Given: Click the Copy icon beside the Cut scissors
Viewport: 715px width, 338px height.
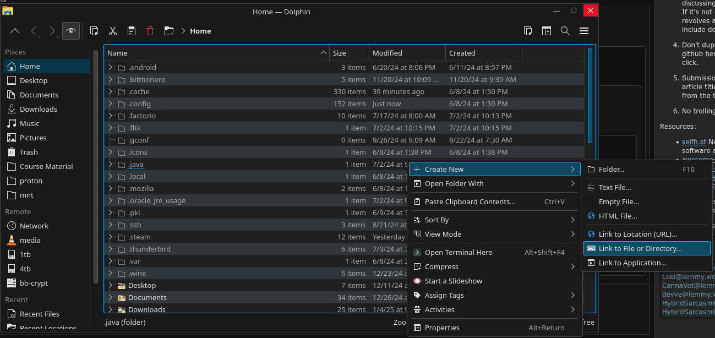Looking at the screenshot, I should coord(94,31).
